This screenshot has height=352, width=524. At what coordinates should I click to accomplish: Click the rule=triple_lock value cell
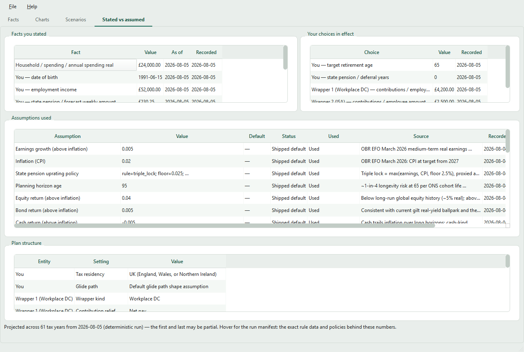(x=182, y=174)
